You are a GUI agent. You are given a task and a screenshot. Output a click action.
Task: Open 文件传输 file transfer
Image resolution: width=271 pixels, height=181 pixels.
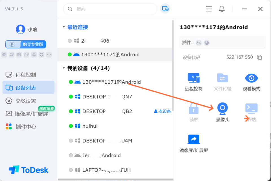click(x=222, y=82)
